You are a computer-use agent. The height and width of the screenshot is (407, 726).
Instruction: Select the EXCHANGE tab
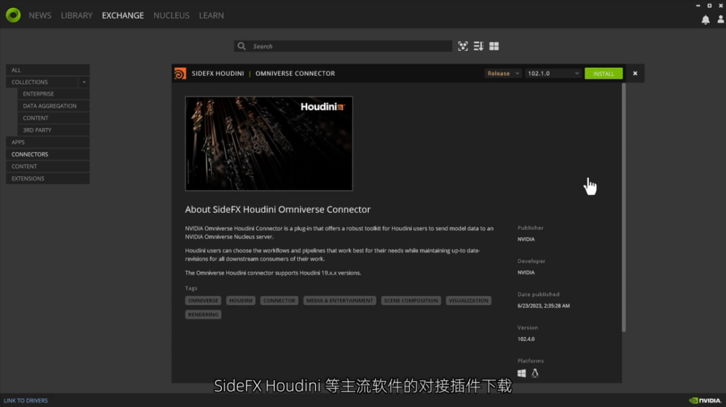click(x=123, y=15)
